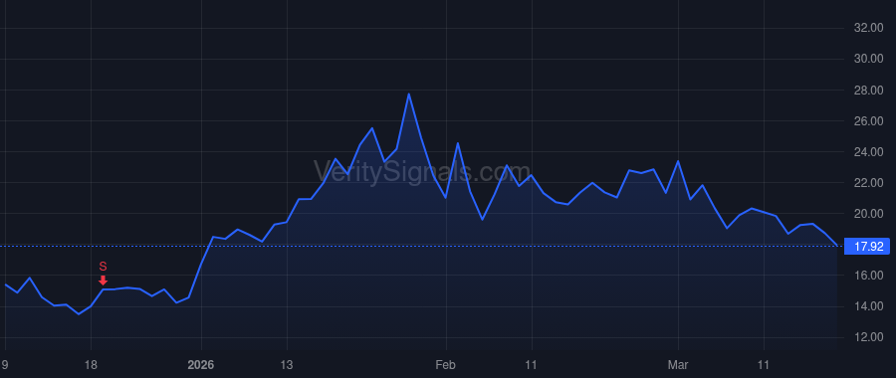The width and height of the screenshot is (896, 378).
Task: Click the 18 date label on time axis
Action: tap(91, 364)
